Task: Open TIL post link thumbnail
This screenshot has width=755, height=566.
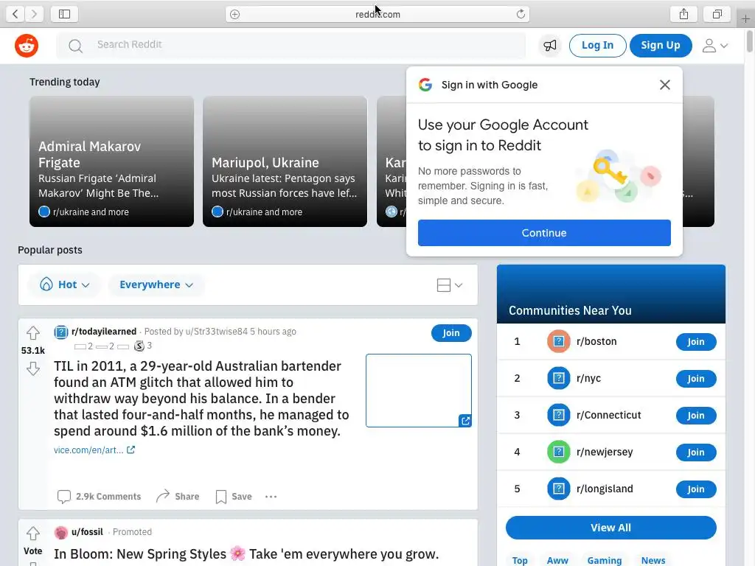Action: [419, 391]
